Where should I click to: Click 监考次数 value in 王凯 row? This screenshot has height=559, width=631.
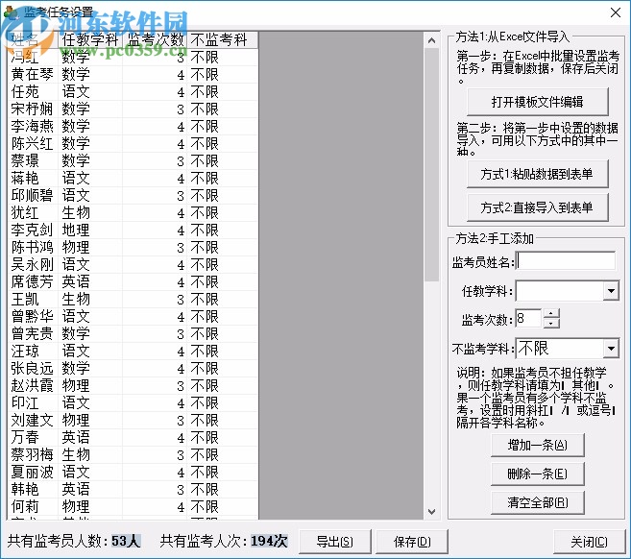(156, 300)
